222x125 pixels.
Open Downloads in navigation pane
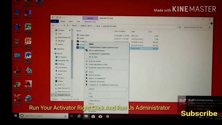coord(62,71)
